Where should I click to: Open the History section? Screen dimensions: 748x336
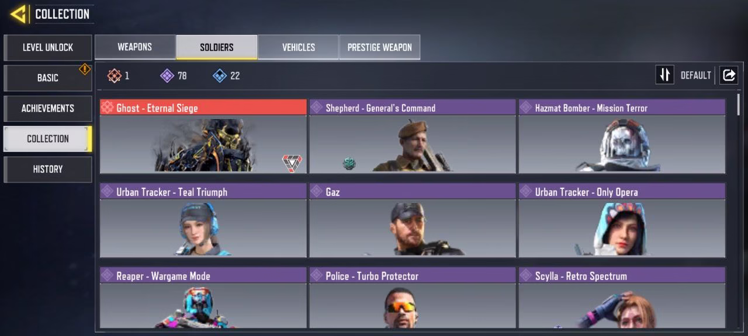[x=48, y=169]
